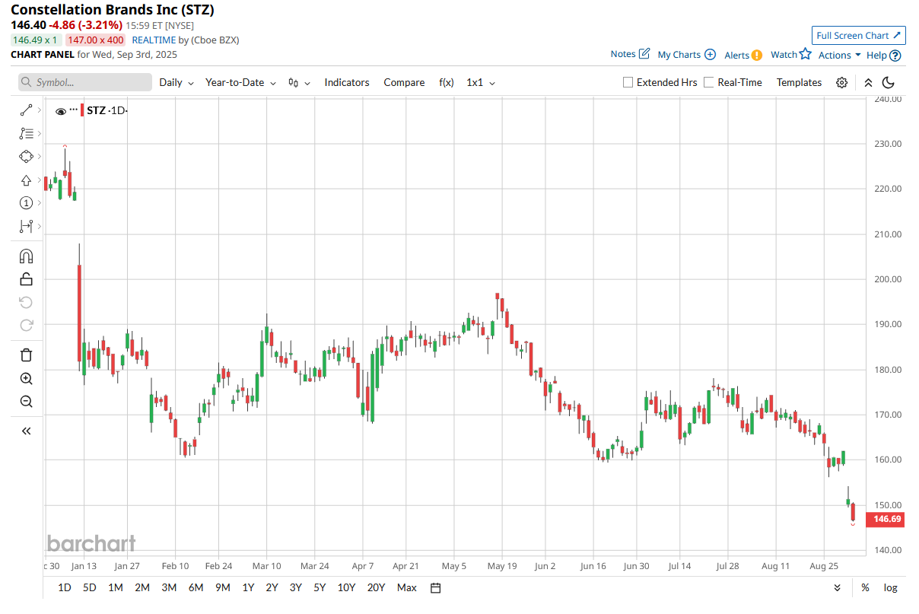
Task: Expand the Actions dropdown
Action: pos(839,55)
